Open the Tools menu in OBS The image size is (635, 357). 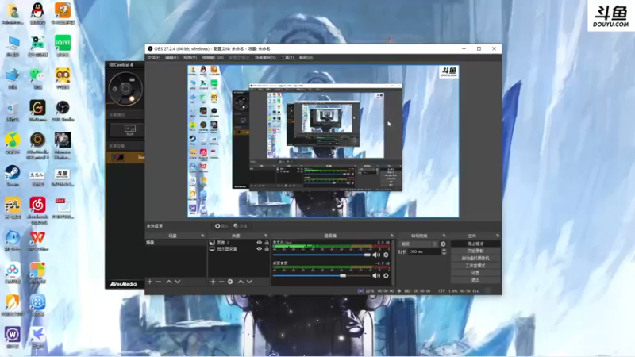click(287, 58)
